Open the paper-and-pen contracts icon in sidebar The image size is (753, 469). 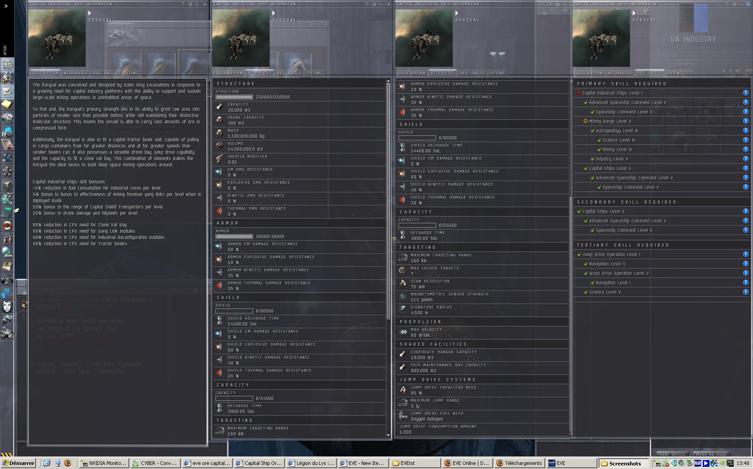click(7, 144)
